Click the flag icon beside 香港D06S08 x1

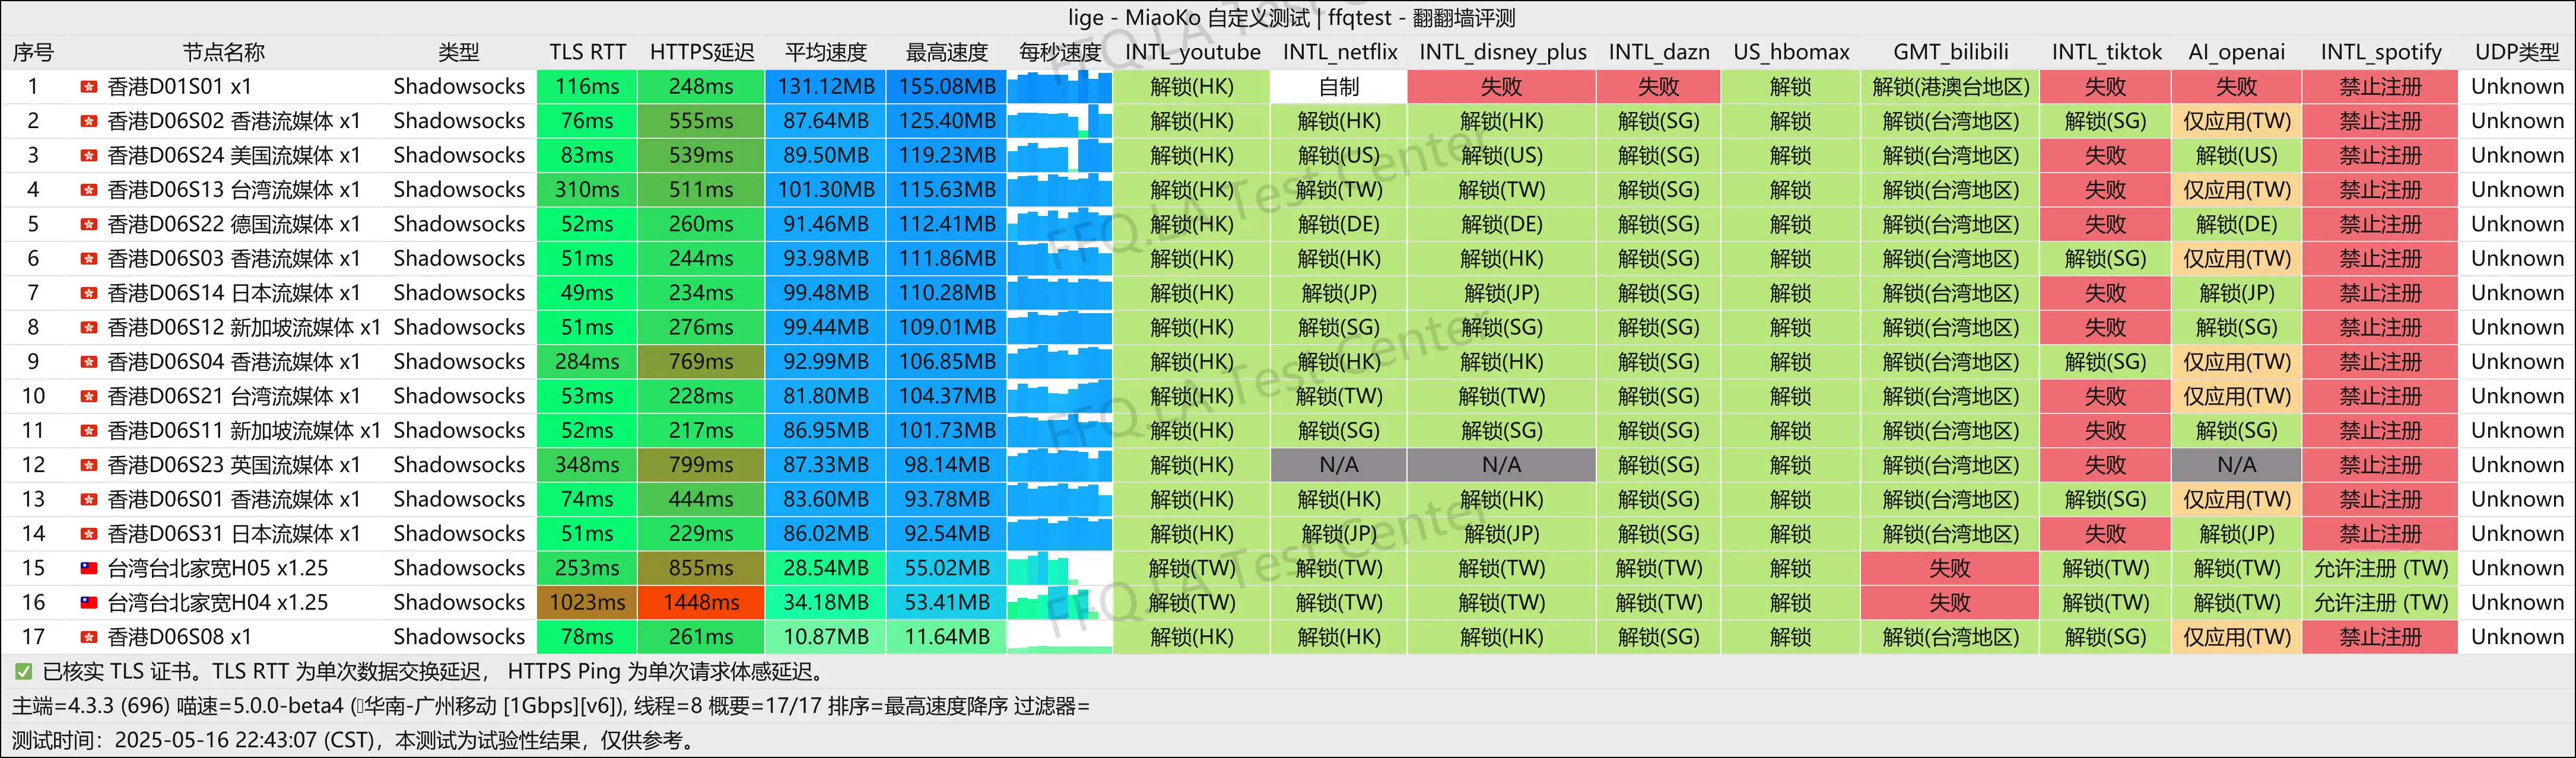click(x=89, y=637)
